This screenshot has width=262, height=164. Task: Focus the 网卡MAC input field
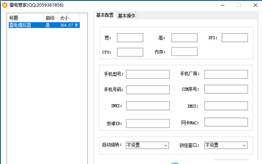coord(226,122)
